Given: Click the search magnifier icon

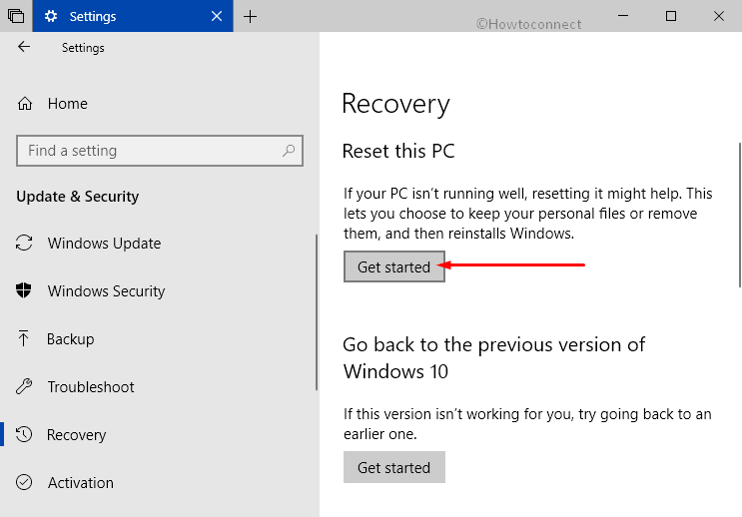Looking at the screenshot, I should [289, 151].
